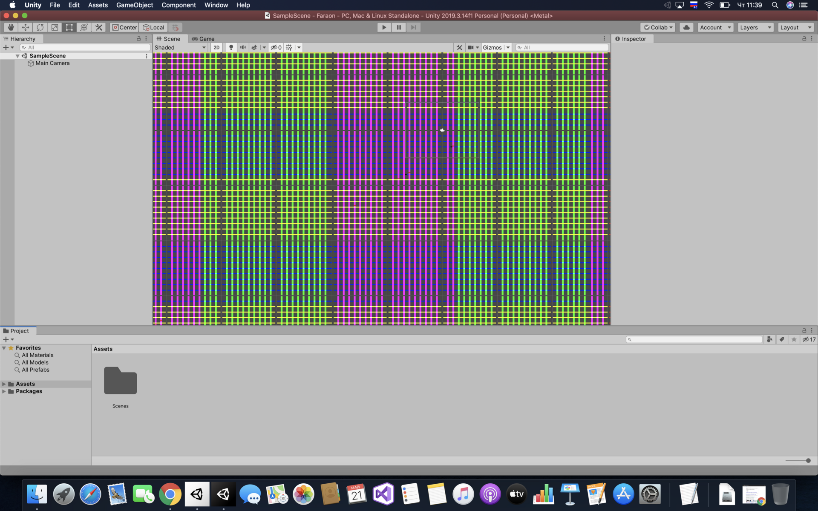
Task: Pause the game playback
Action: click(399, 27)
